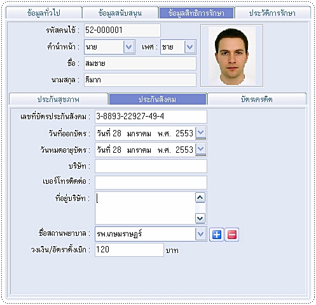
Task: Click the บริษัท company input field
Action: 151,166
